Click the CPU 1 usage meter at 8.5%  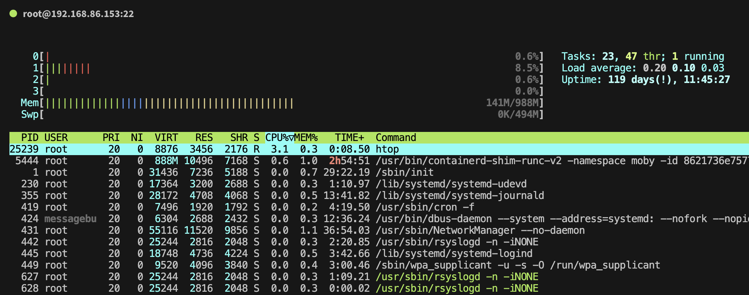pyautogui.click(x=288, y=68)
